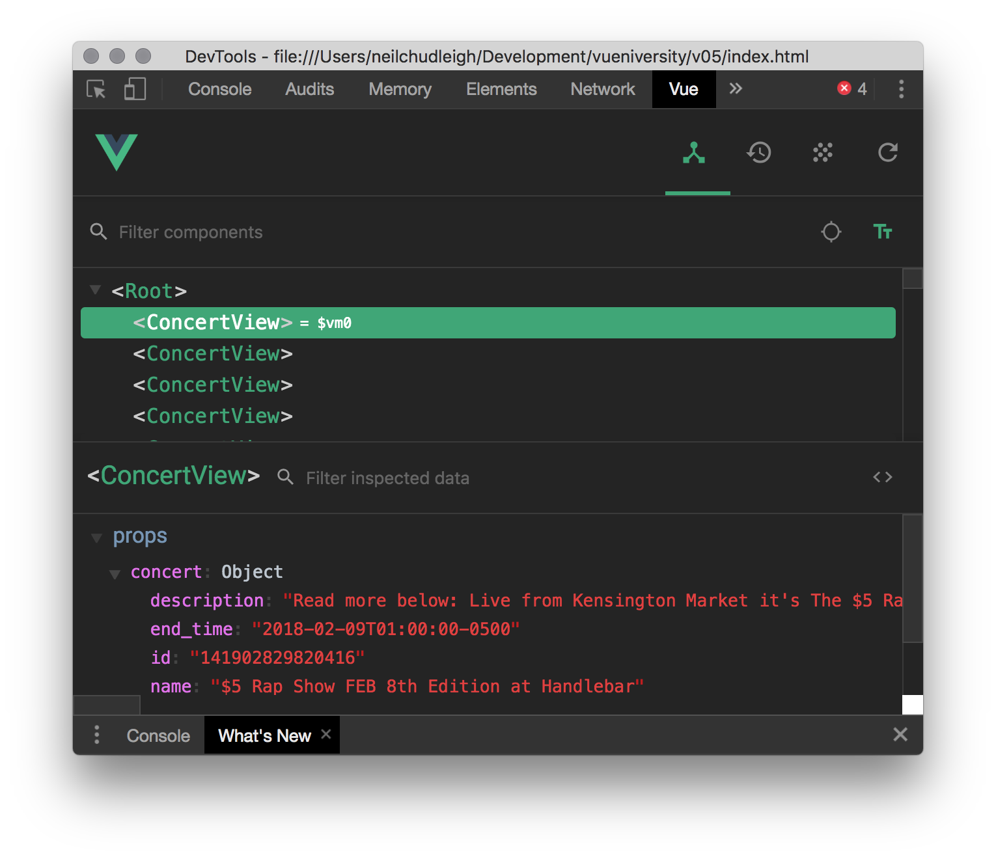Switch to the Network tab
The image size is (996, 859).
pos(602,89)
